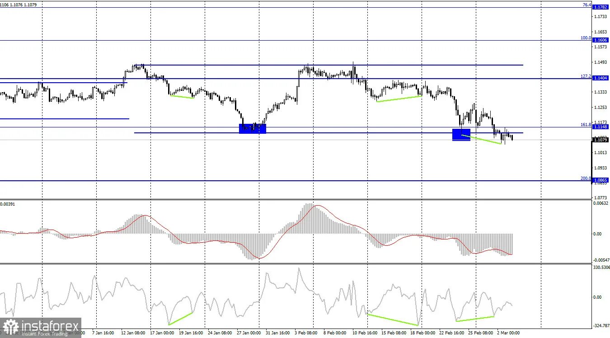The height and width of the screenshot is (338, 610).
Task: Click the 24 Jan 08:00 time label
Action: point(220,333)
